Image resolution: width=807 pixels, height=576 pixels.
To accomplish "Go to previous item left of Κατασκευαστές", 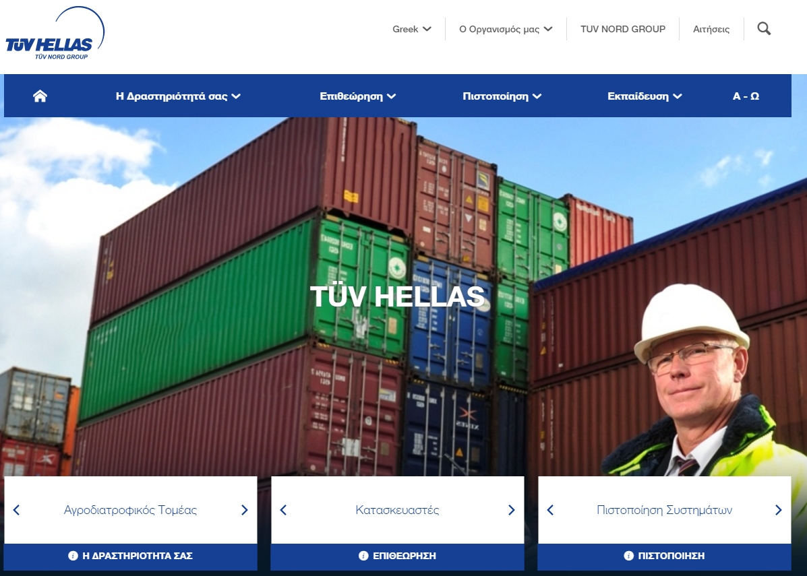I will pyautogui.click(x=283, y=510).
